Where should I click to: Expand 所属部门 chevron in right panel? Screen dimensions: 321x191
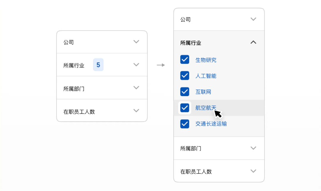pos(253,148)
